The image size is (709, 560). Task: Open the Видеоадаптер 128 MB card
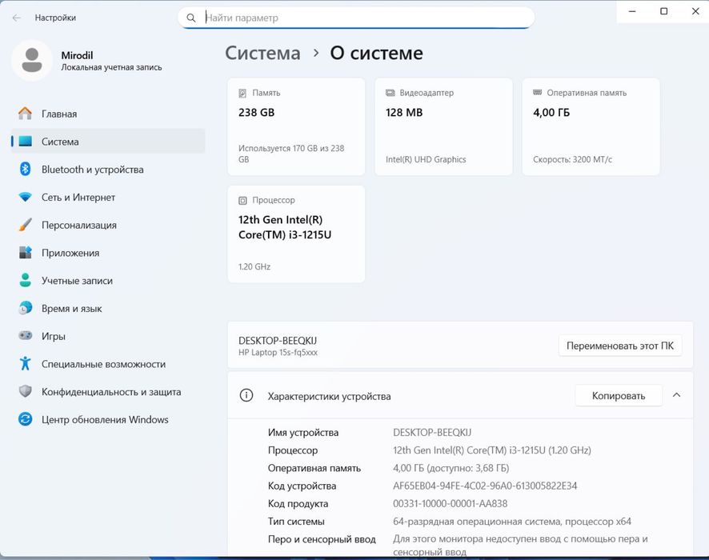click(443, 126)
